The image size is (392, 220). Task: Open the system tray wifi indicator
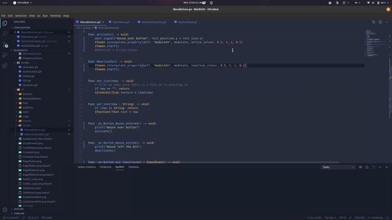[368, 2]
